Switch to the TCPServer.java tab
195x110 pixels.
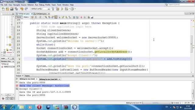tap(24, 14)
